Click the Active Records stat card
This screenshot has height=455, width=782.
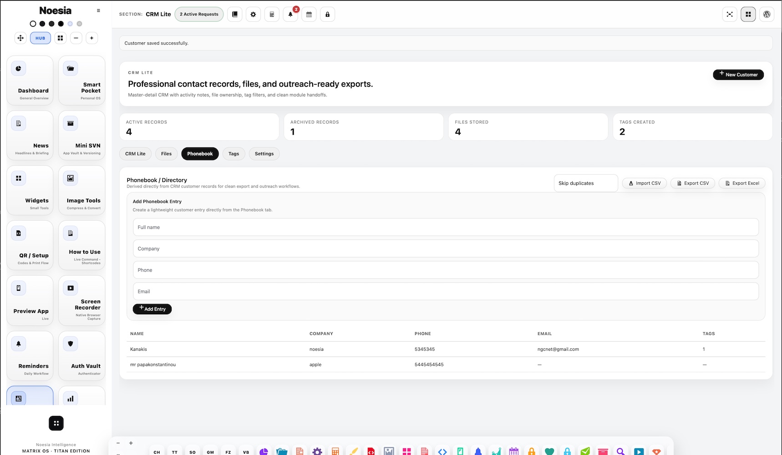199,127
